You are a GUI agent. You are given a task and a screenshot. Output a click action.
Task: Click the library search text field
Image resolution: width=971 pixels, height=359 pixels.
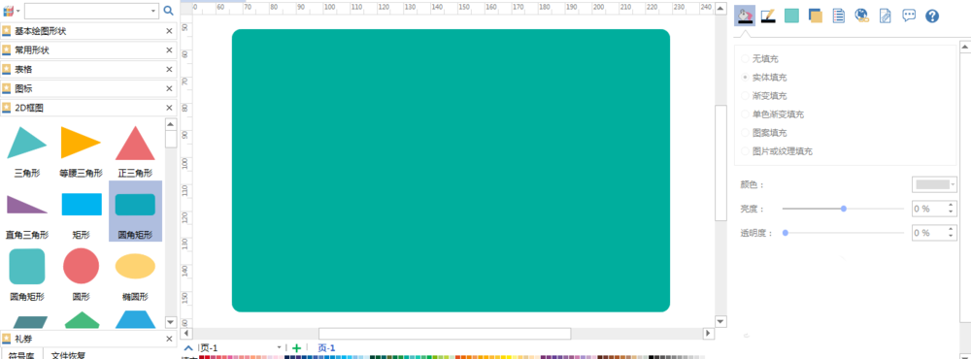(x=86, y=11)
